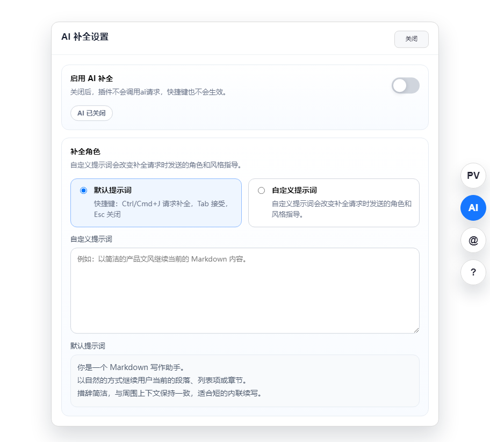Click inside the 自定义提示词 text area
This screenshot has width=490, height=442.
click(244, 290)
